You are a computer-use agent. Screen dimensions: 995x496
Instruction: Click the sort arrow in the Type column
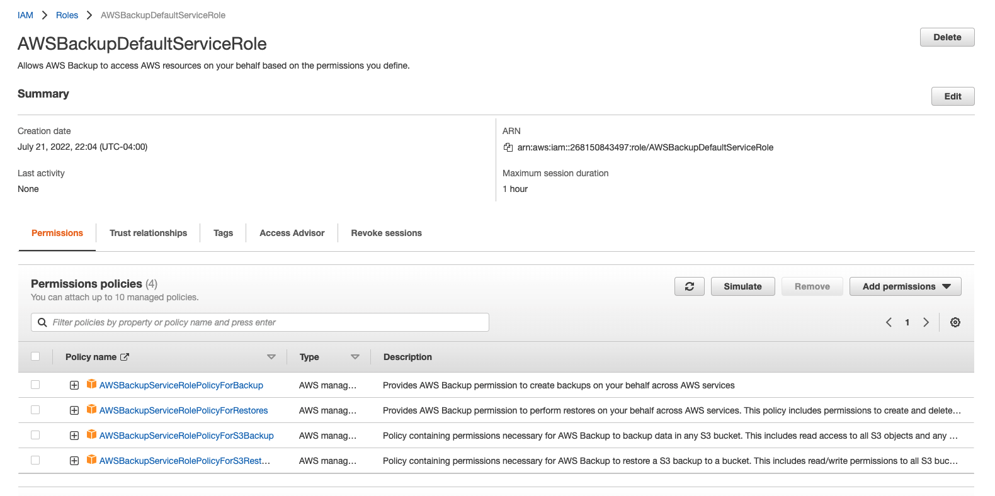coord(355,357)
